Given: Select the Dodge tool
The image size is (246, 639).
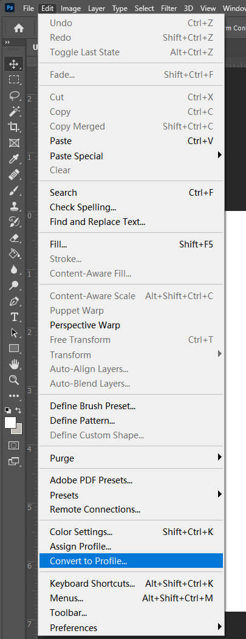Looking at the screenshot, I should pyautogui.click(x=14, y=285).
